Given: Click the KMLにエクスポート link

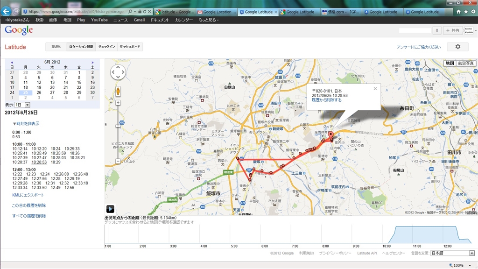Looking at the screenshot, I should 28,195.
